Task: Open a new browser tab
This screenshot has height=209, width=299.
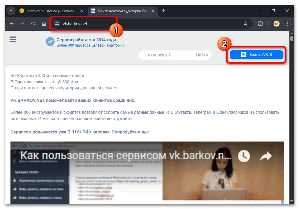Action: pos(164,11)
